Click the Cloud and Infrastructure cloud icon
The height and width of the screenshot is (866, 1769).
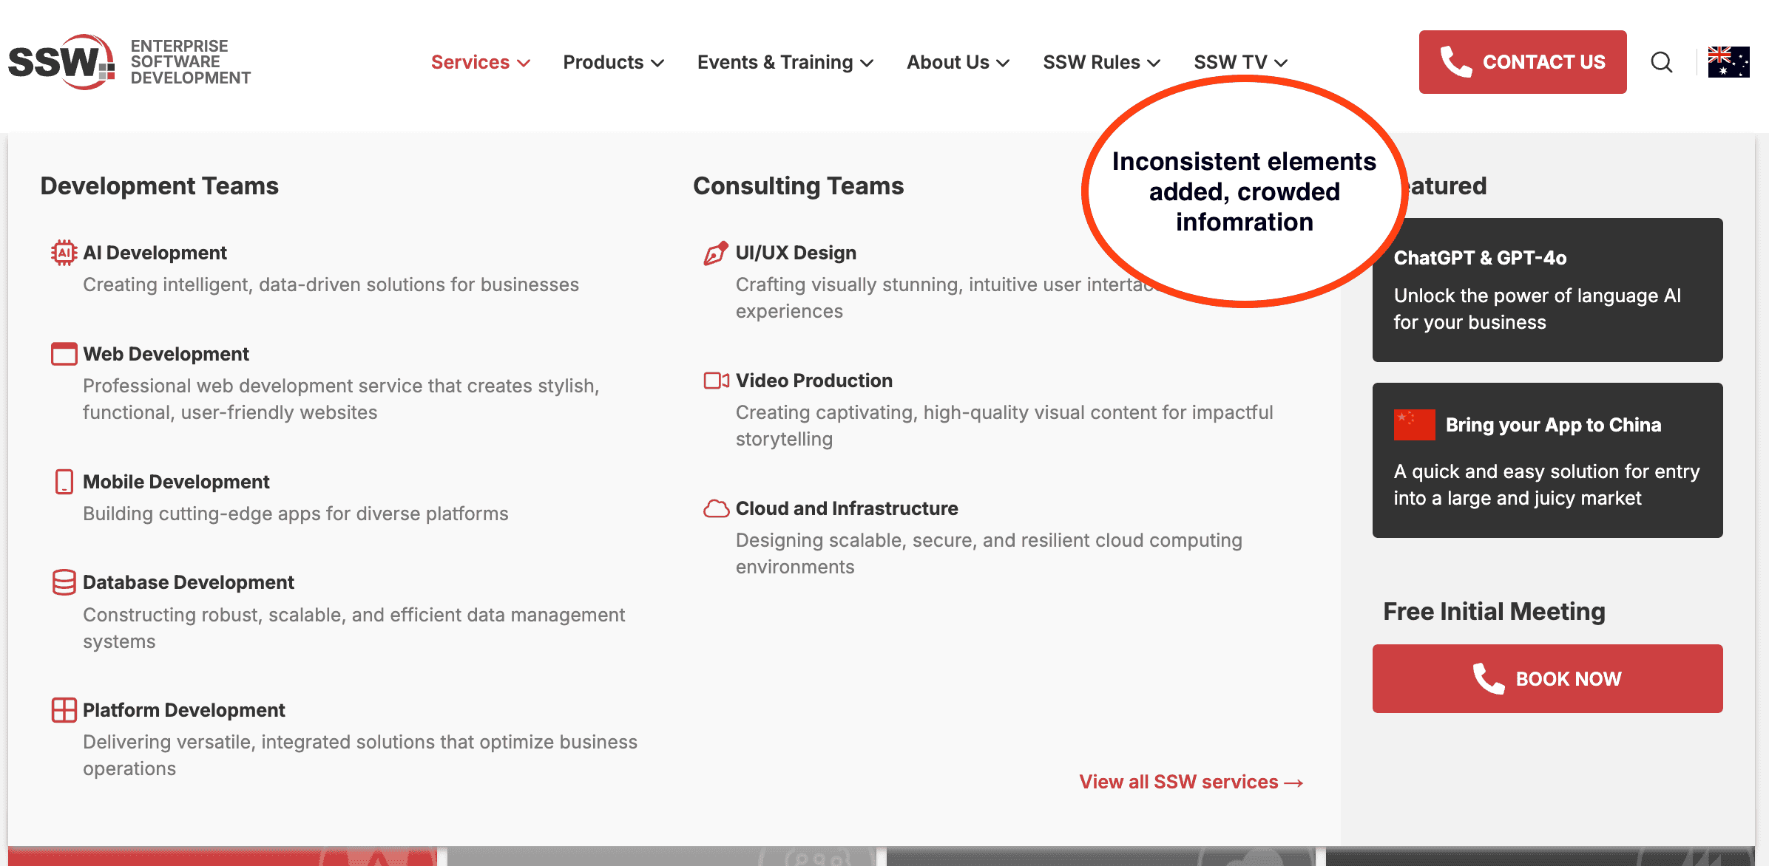[x=716, y=508]
